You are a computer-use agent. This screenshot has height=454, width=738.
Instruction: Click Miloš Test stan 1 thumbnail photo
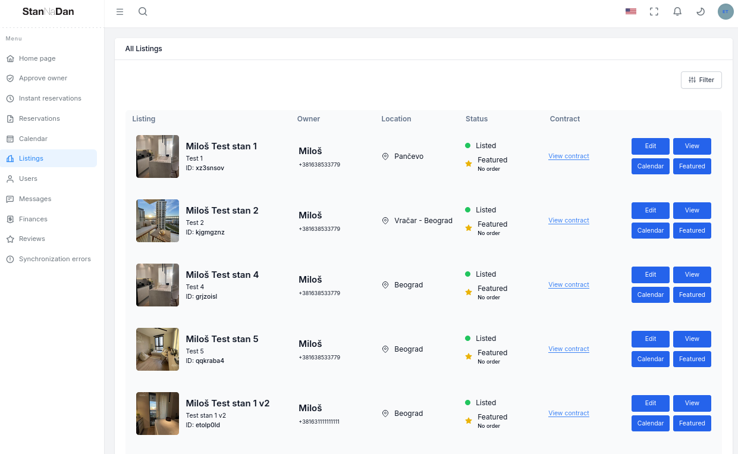158,156
